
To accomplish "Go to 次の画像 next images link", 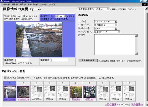I will (137, 104).
